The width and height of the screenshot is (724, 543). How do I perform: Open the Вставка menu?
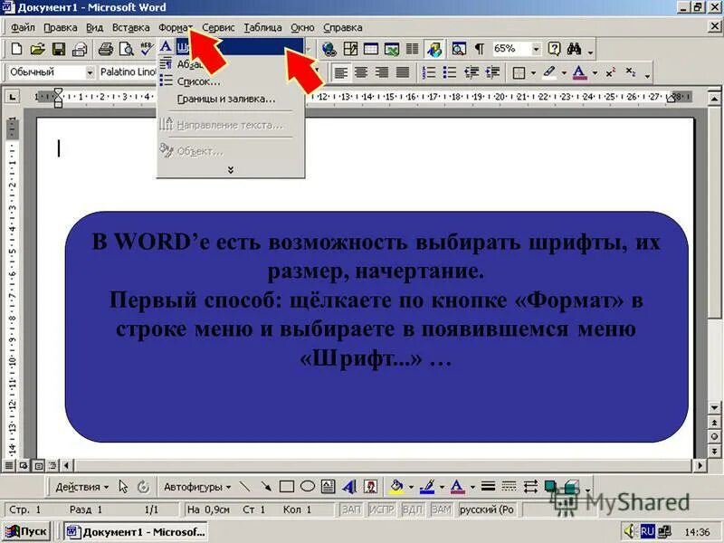pos(131,28)
